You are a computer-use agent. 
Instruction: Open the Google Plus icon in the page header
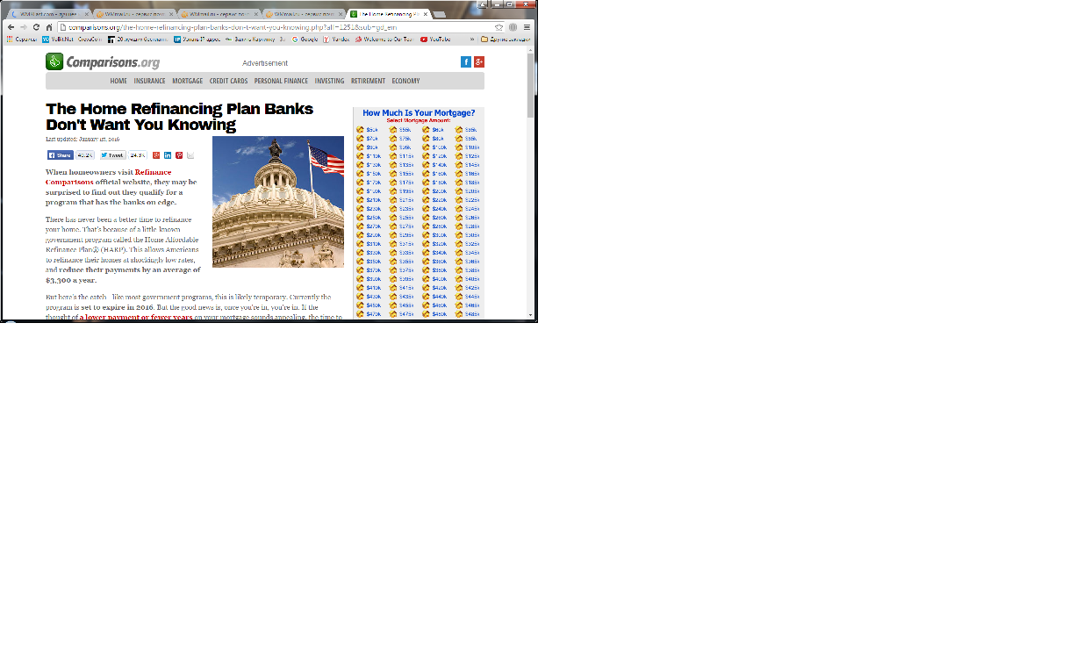[479, 61]
